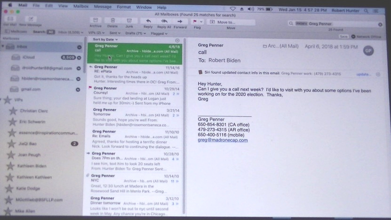
Task: Open the 'RE: ePlata' message from 11/14/16
Action: click(x=135, y=74)
